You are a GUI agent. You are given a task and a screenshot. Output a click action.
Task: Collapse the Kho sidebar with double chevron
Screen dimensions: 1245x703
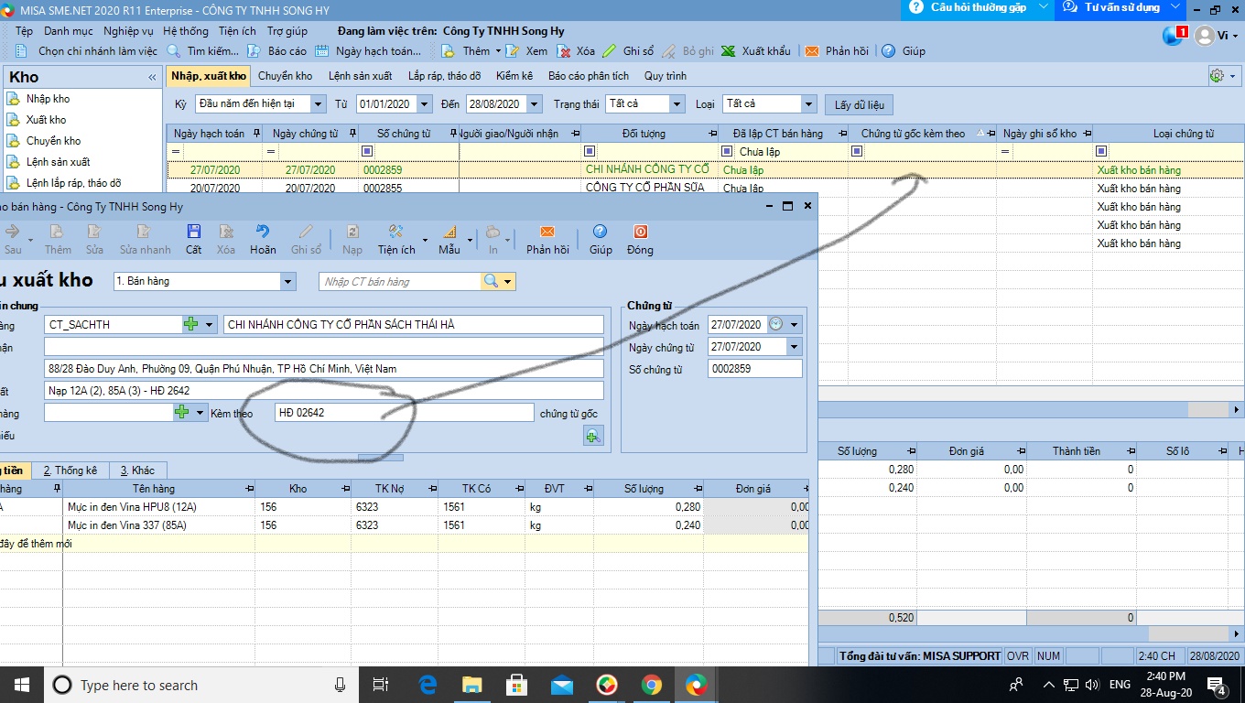pyautogui.click(x=152, y=78)
